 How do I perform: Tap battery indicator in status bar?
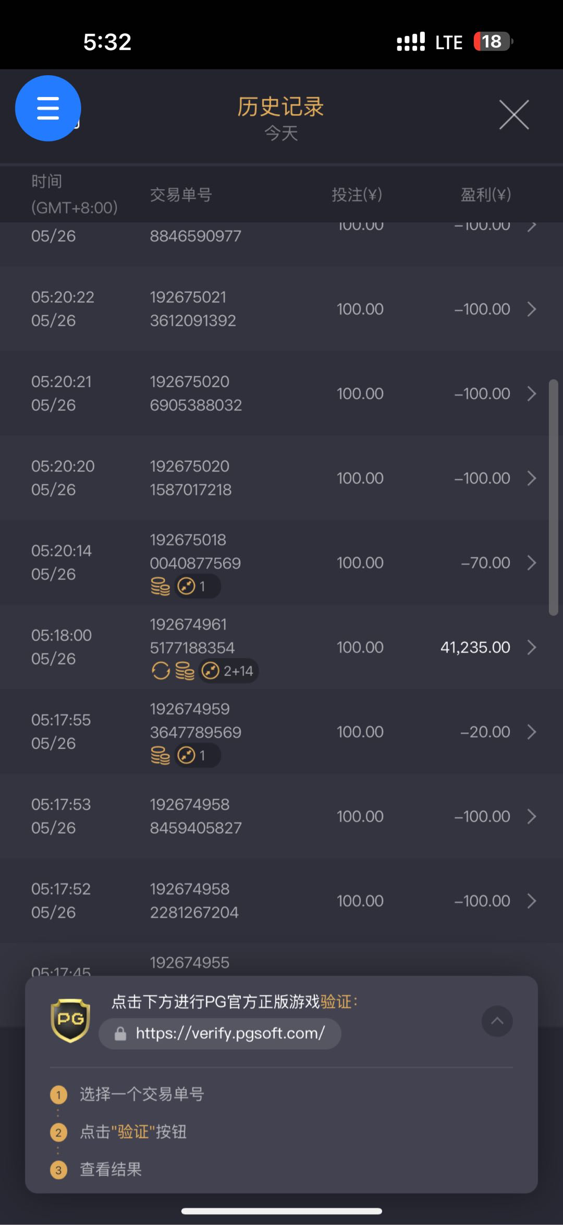click(x=493, y=42)
